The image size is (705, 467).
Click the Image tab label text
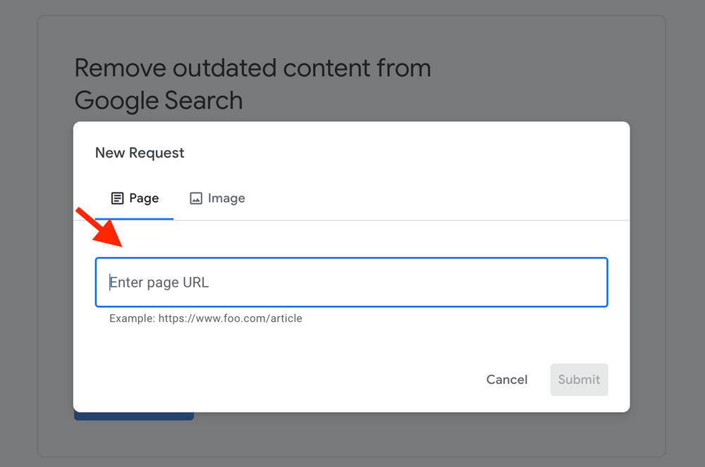(x=226, y=198)
